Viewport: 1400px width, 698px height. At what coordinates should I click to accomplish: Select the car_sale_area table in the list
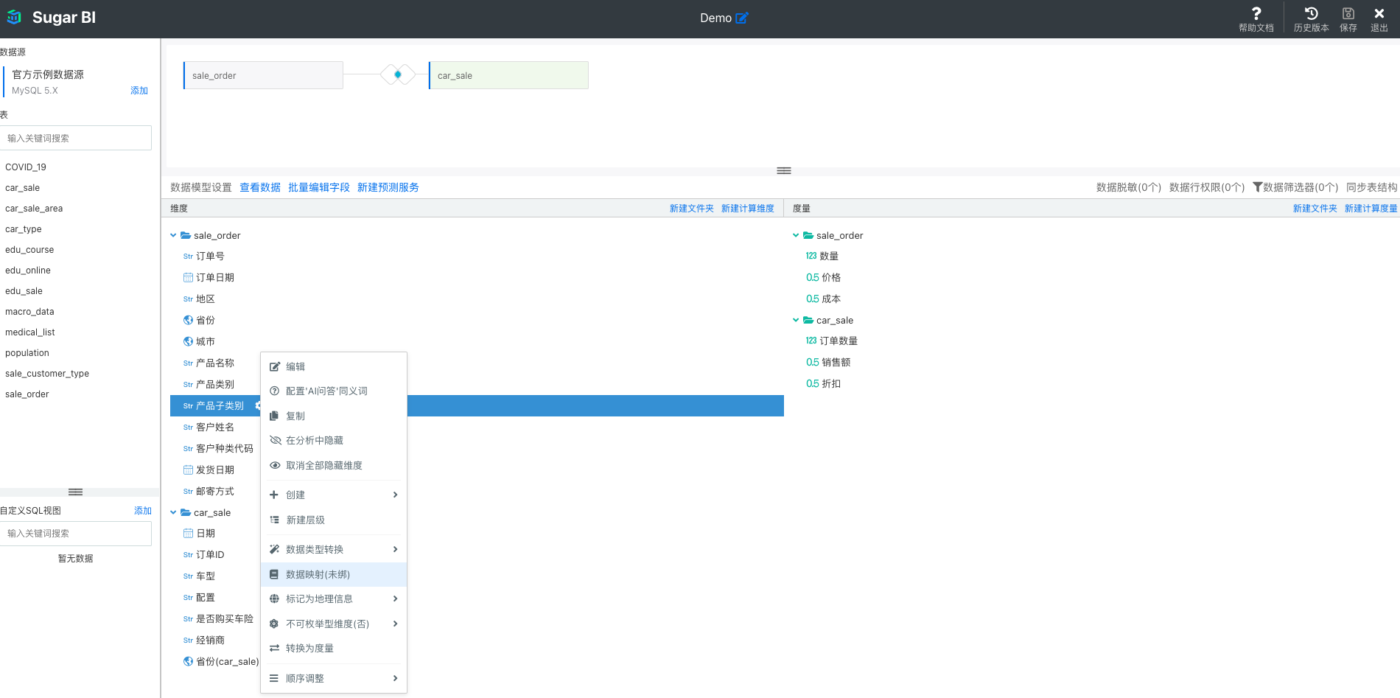pyautogui.click(x=34, y=209)
